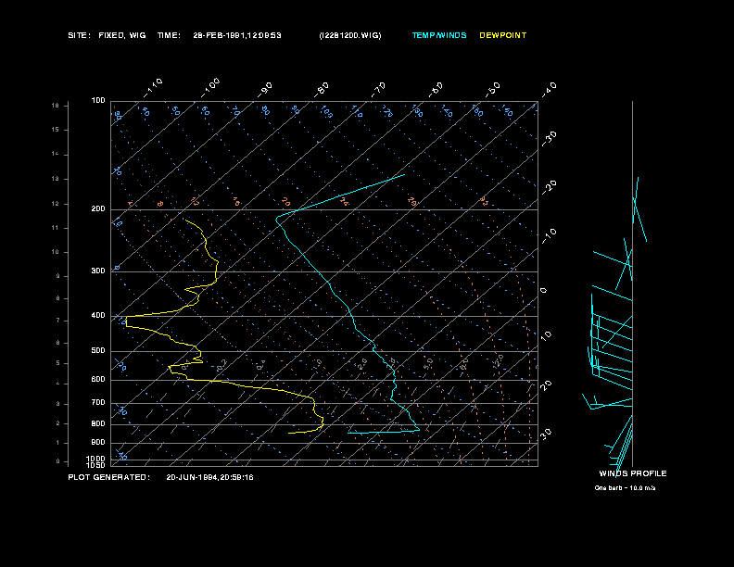Screen dimensions: 734x567
Task: Click the cyan TEMP/WINDS legend label
Action: coord(439,35)
